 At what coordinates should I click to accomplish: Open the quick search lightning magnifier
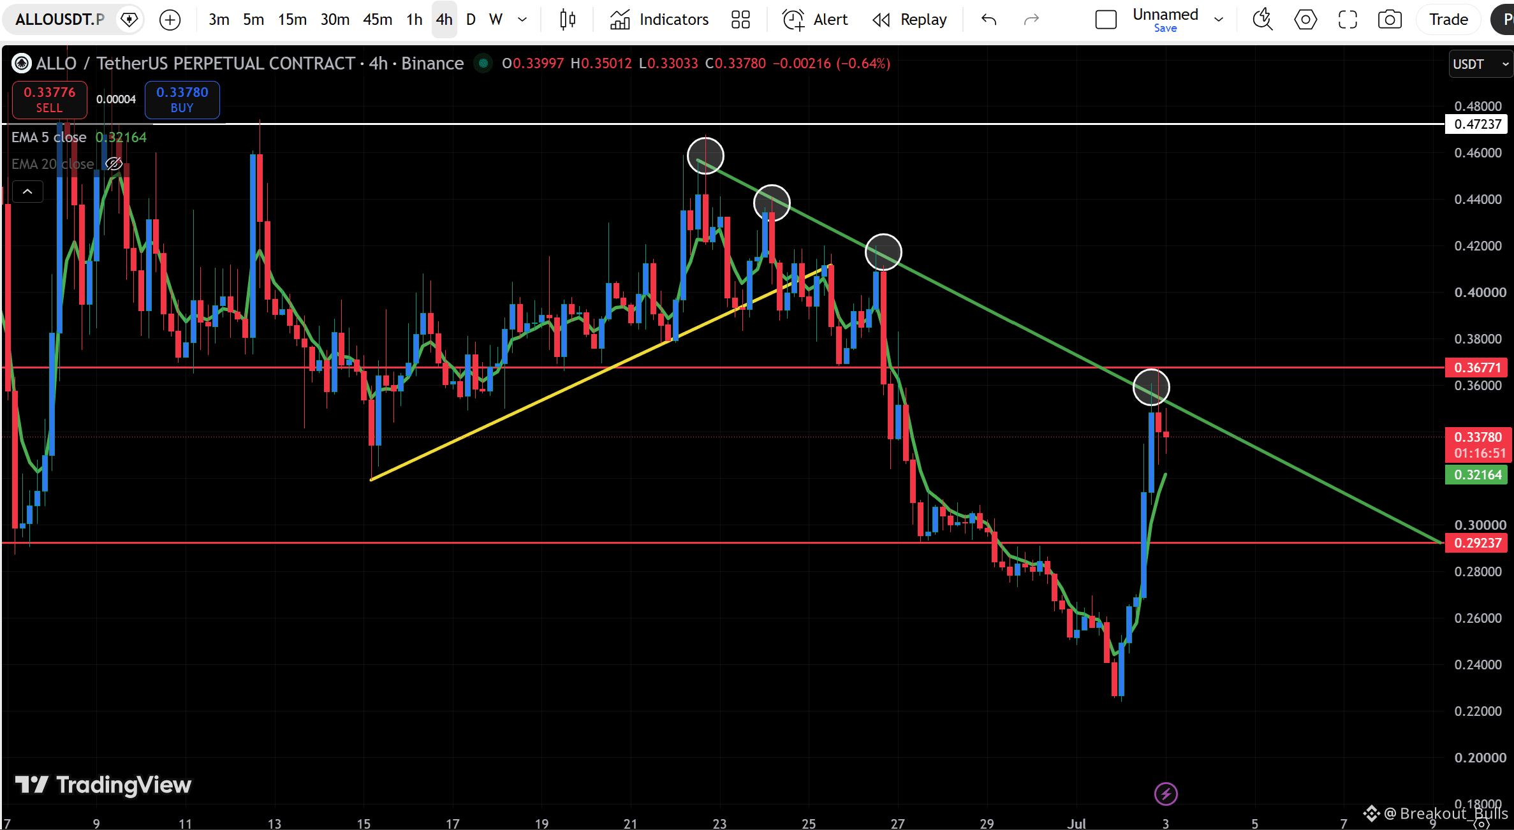click(1262, 20)
